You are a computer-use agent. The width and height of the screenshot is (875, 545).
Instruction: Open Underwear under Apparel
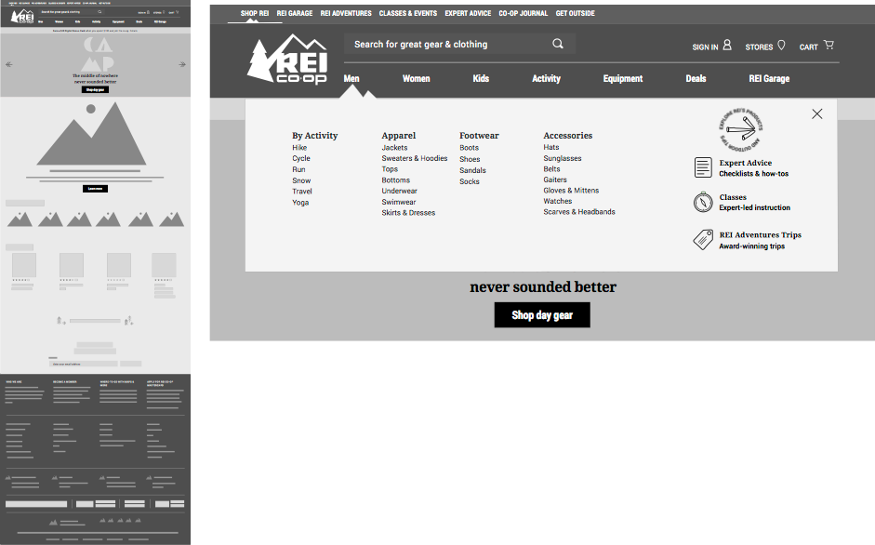[400, 191]
